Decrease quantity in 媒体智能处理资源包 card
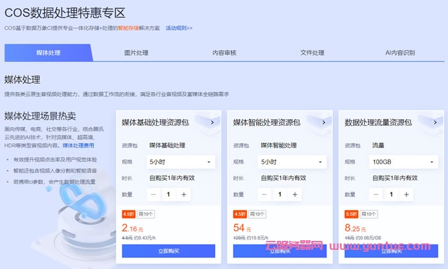The height and width of the screenshot is (269, 448). click(x=264, y=194)
